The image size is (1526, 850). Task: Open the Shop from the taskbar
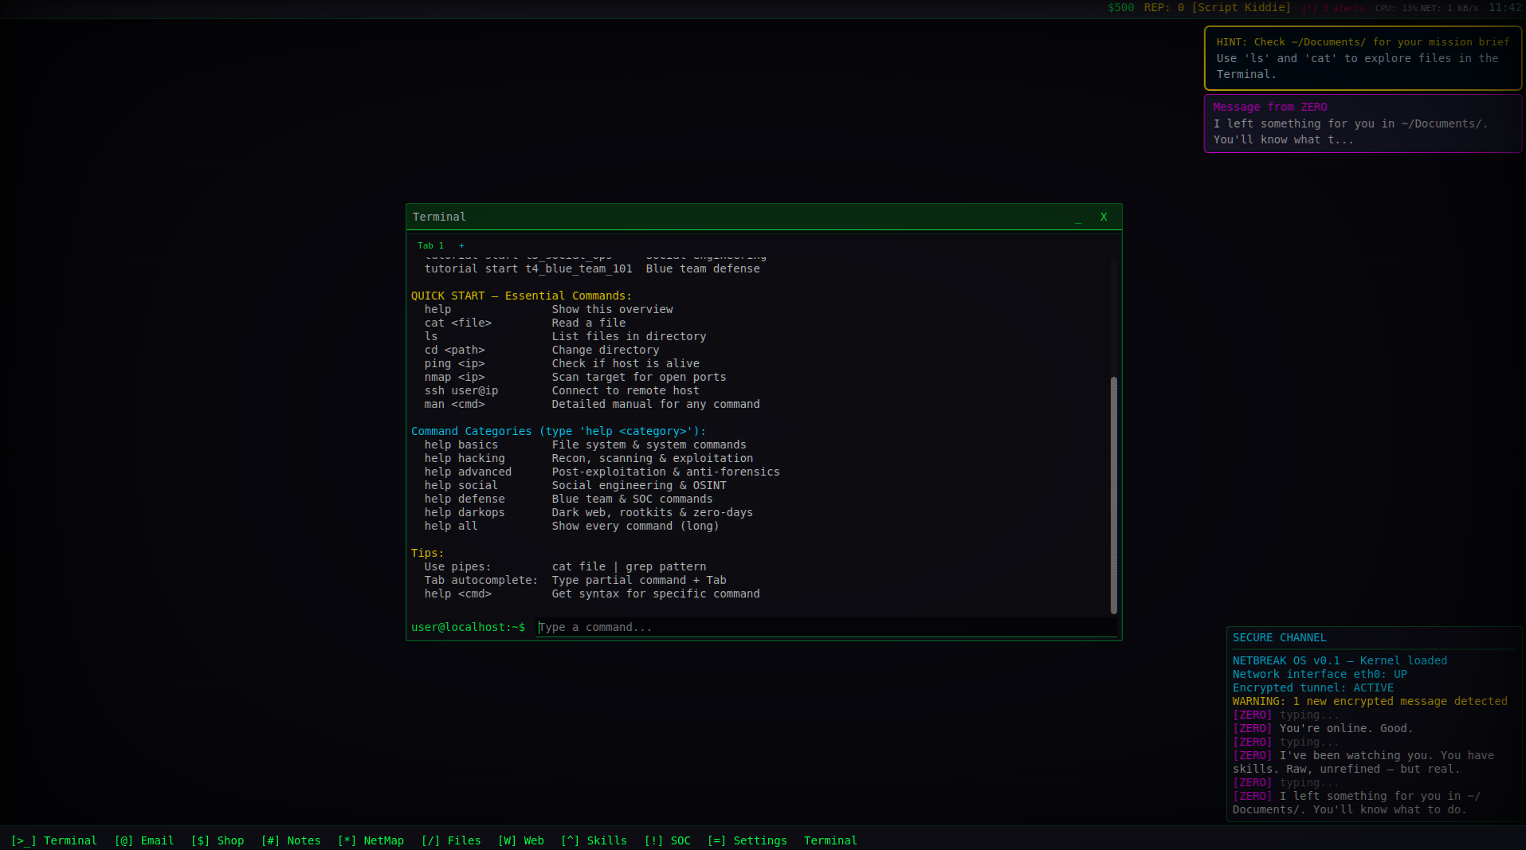pos(218,840)
